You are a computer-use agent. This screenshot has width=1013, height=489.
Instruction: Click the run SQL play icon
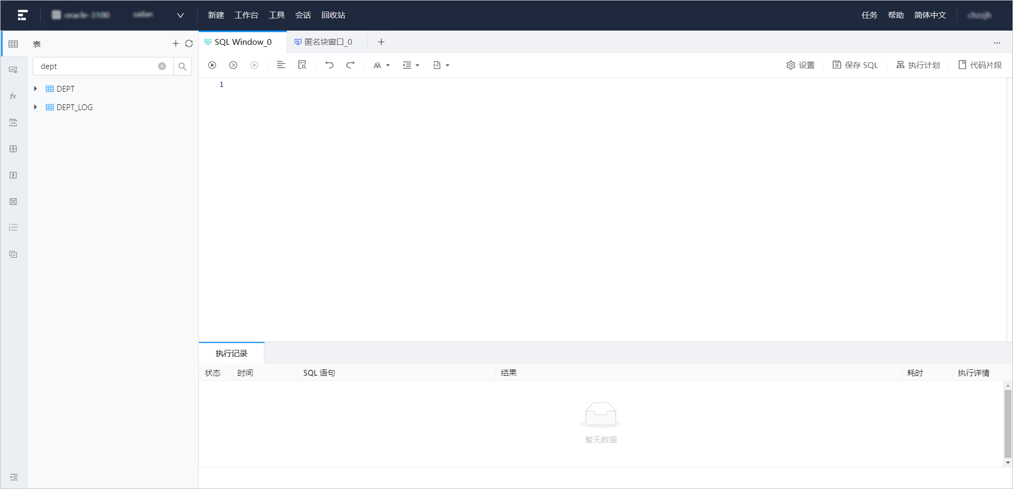[x=212, y=65]
